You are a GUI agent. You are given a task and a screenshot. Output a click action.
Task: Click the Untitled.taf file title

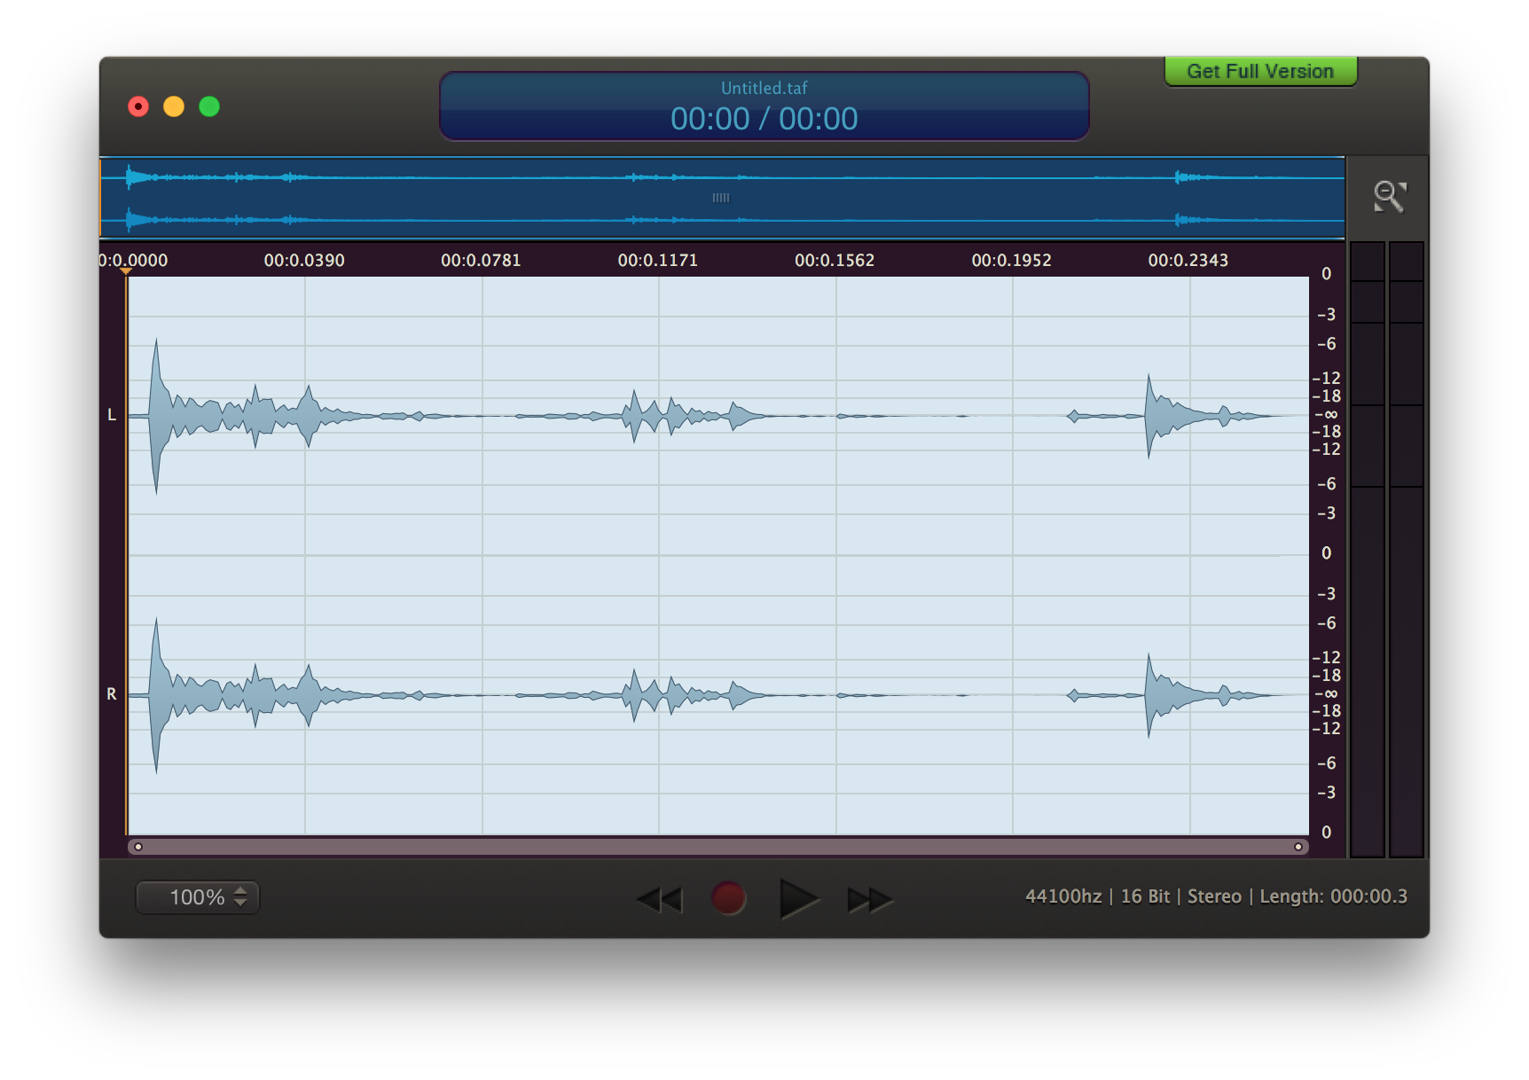tap(764, 88)
